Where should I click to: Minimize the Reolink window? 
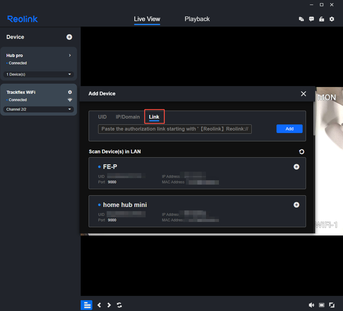tap(311, 5)
